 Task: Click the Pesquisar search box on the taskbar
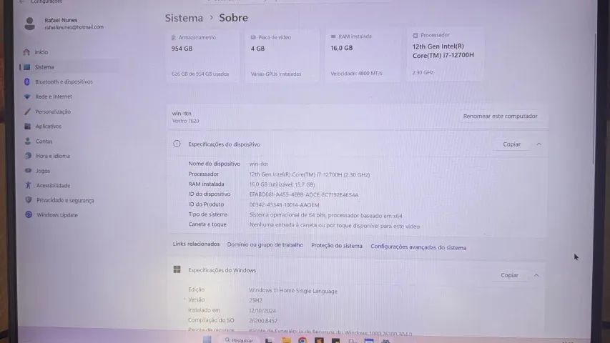(239, 340)
